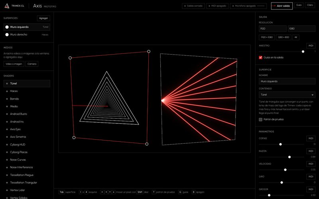
Task: Pick the Cyborg Placas shader
Action: pos(27,152)
